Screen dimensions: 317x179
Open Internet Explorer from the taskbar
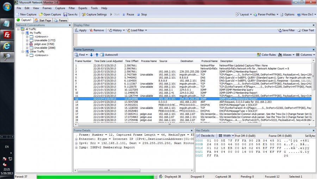7,46
